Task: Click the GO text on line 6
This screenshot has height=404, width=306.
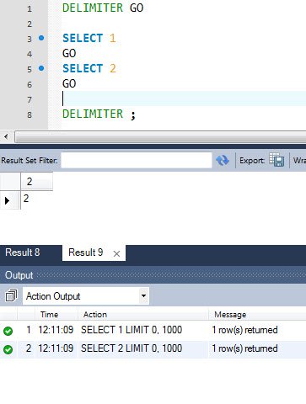Action: click(x=69, y=83)
